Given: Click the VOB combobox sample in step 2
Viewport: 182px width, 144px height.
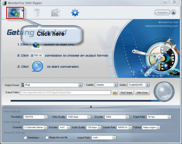Looking at the screenshot, I should pos(37,55).
